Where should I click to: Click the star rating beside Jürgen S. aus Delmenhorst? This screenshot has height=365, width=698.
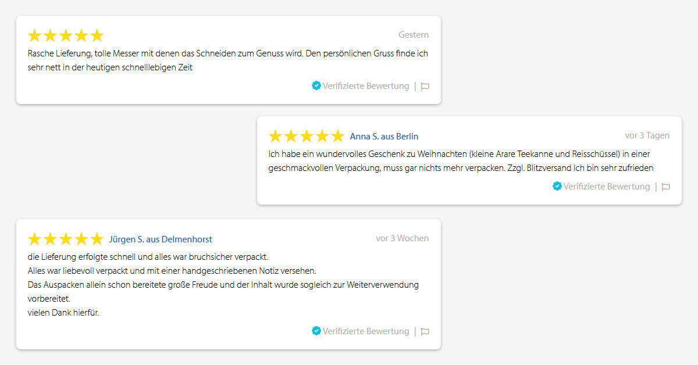point(65,239)
